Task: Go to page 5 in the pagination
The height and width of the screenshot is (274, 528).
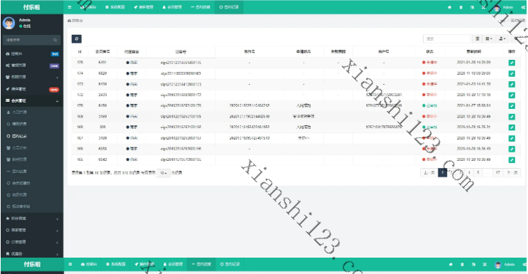Action: click(478, 173)
